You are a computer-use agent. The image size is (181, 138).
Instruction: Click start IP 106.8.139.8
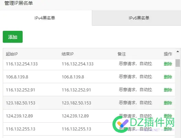(17, 77)
